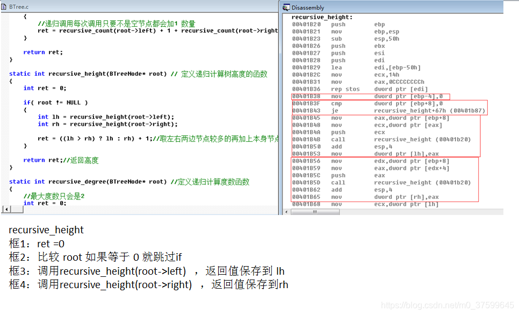
Task: Select disassembly line 00401B26 push ebx
Action: (x=338, y=46)
